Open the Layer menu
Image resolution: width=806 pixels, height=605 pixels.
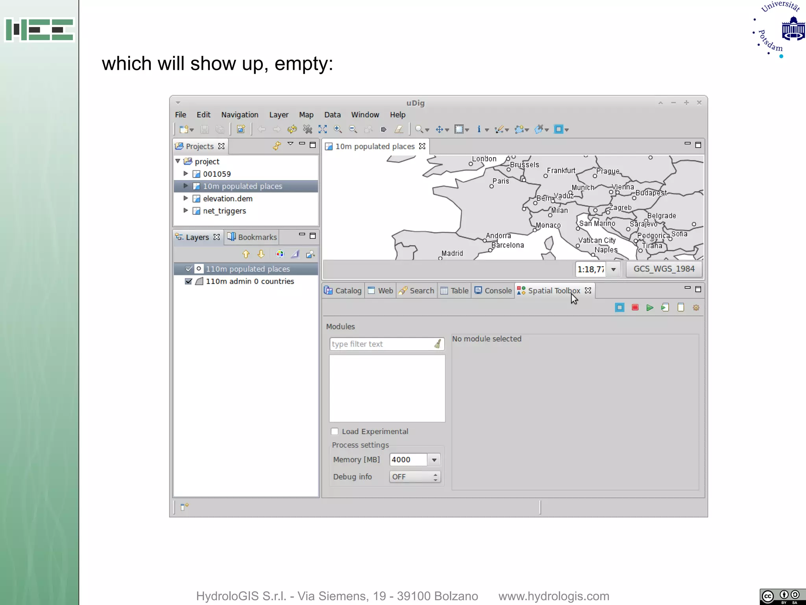point(279,115)
